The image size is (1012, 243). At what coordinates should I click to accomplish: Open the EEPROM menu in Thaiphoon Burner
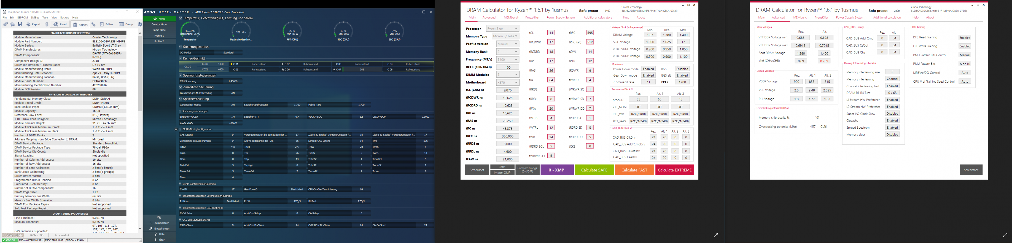coord(22,18)
